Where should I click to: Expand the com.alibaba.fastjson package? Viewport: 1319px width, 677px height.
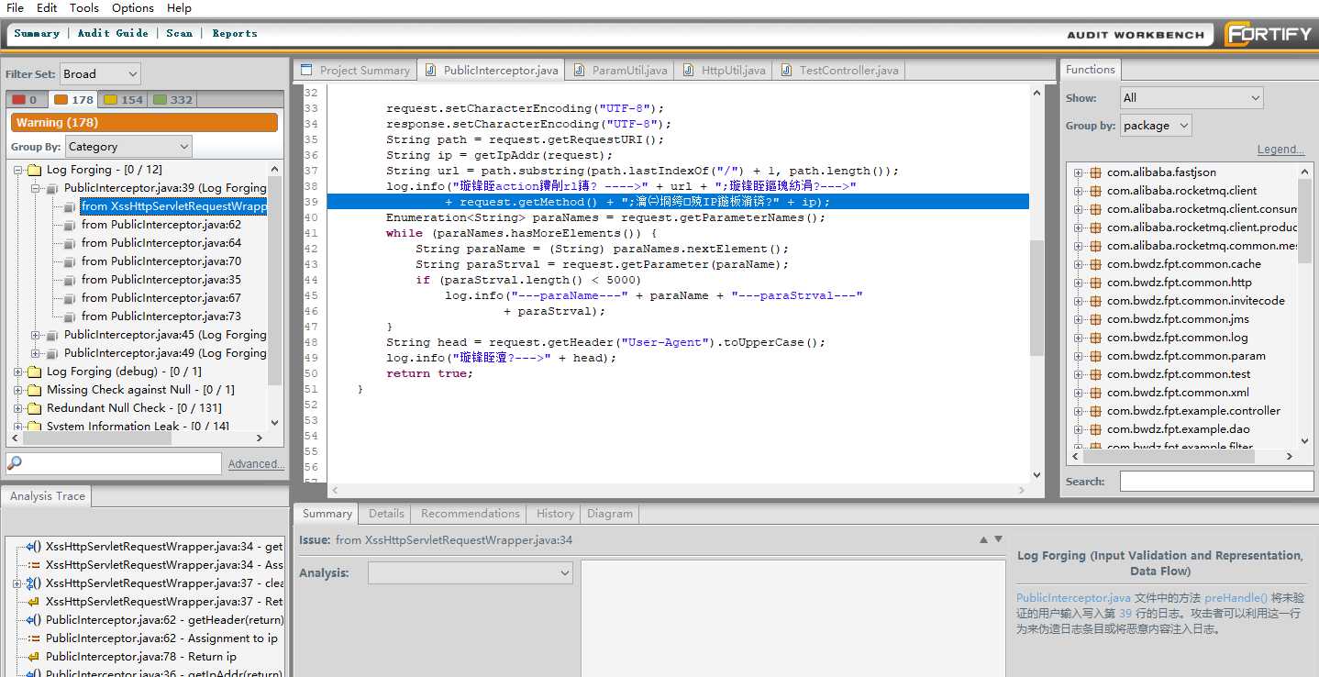[x=1079, y=172]
